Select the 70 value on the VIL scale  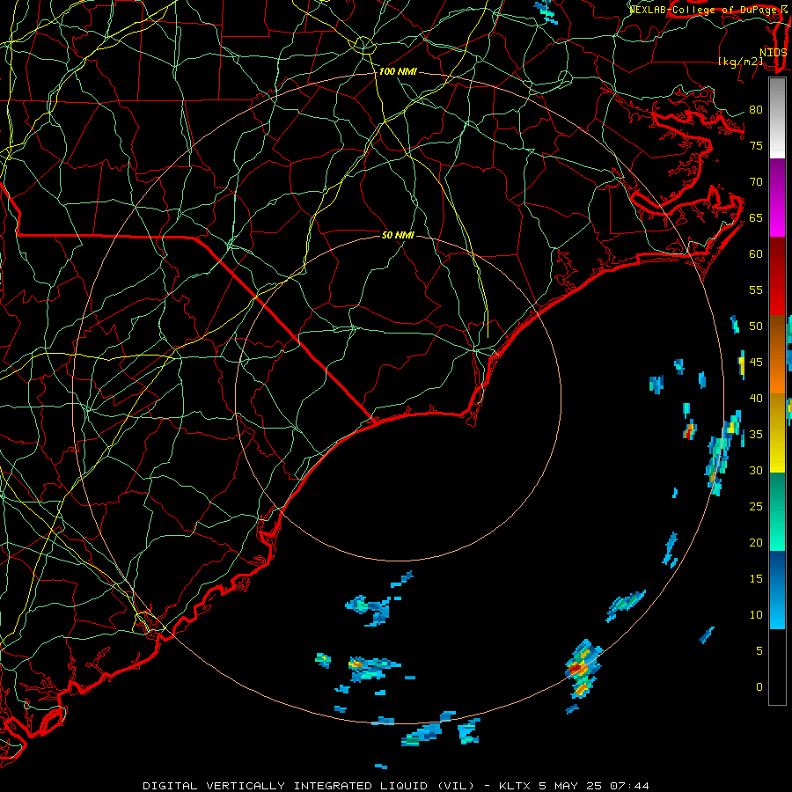(756, 182)
